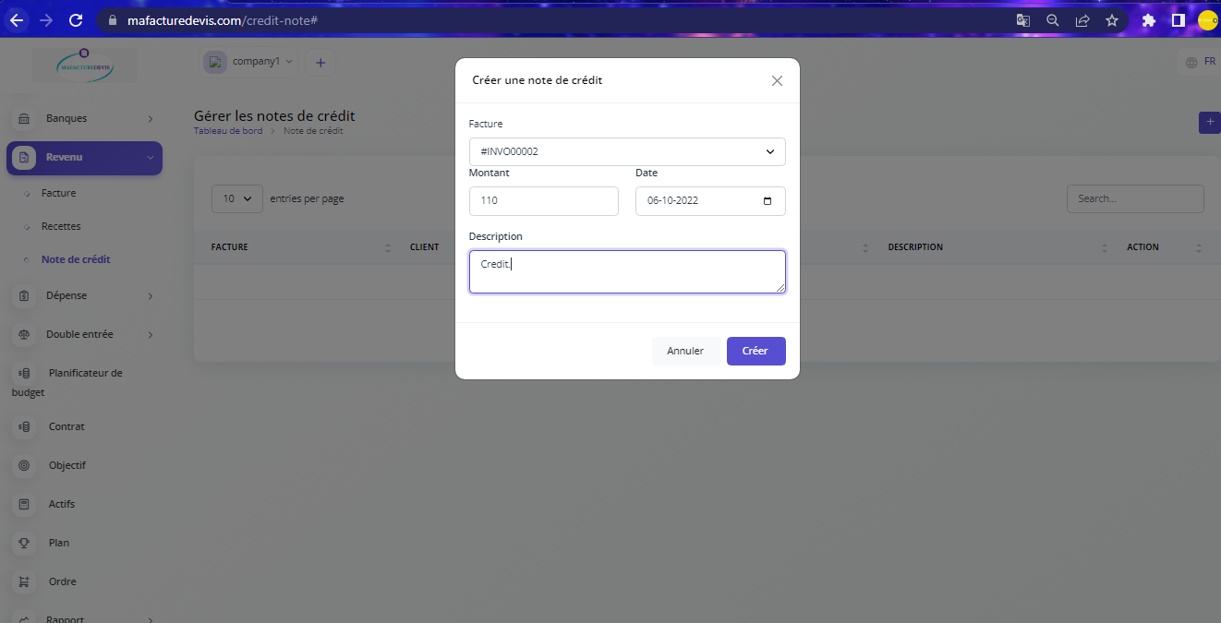The image size is (1221, 623).
Task: Reload the page with the refresh icon
Action: (77, 20)
